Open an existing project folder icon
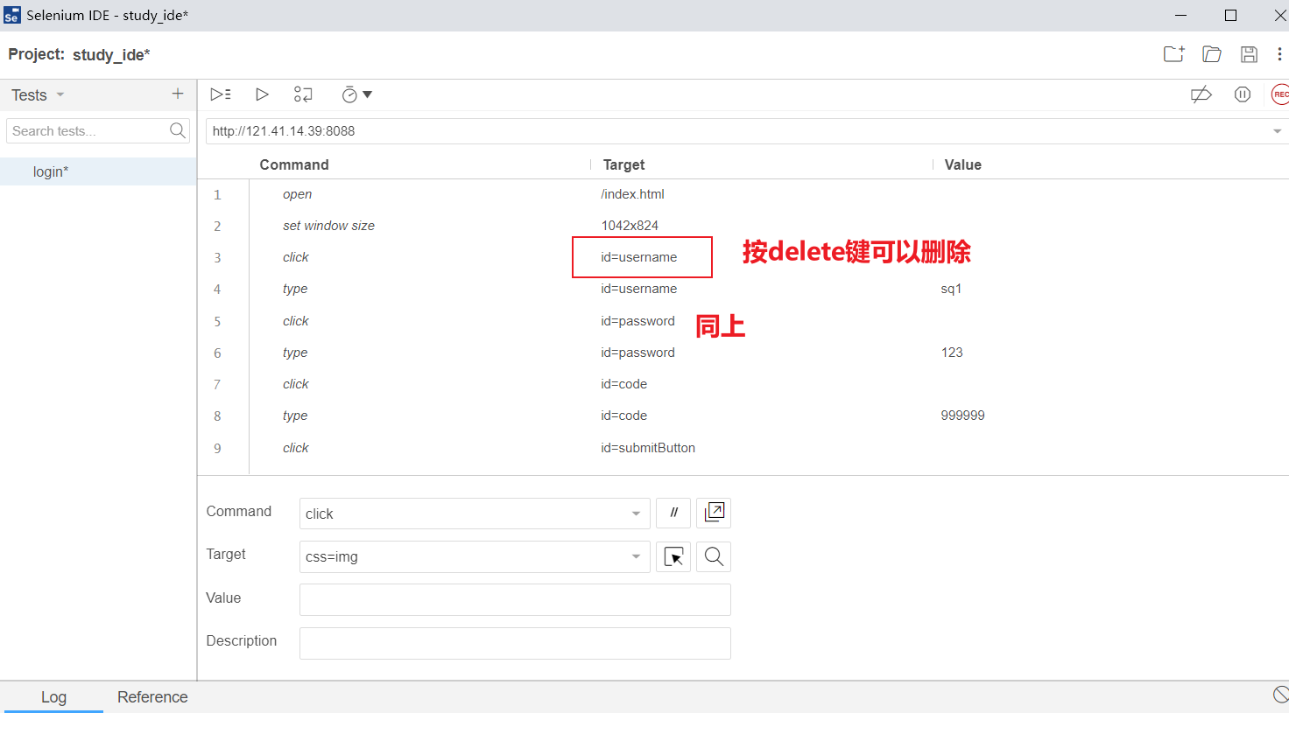 pos(1212,54)
